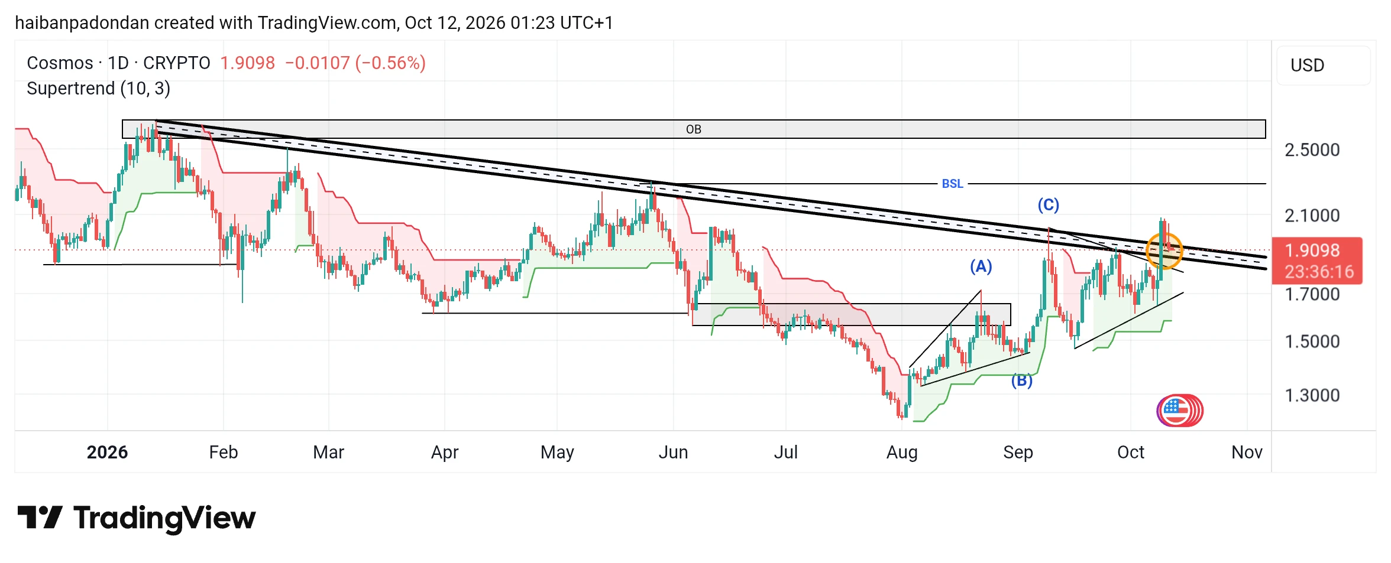Click the BSL line label
1391x563 pixels.
click(x=952, y=184)
